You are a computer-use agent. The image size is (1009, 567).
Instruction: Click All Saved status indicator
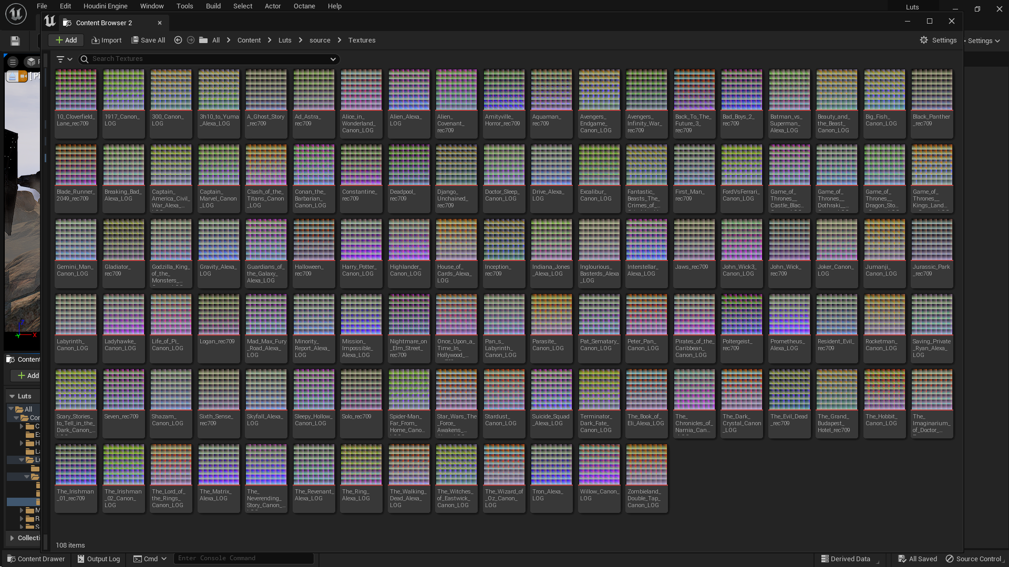click(x=918, y=559)
